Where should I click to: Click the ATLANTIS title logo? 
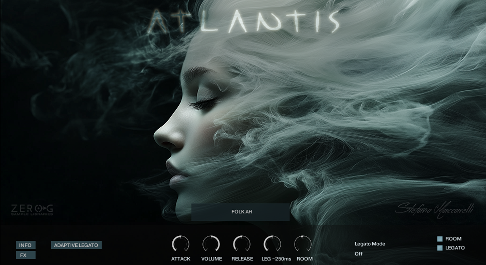click(244, 23)
